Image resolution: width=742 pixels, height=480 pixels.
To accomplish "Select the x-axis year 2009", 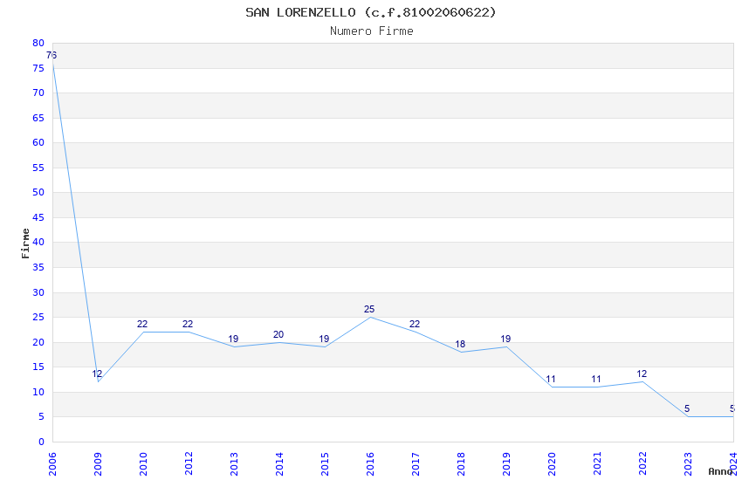I will point(98,464).
